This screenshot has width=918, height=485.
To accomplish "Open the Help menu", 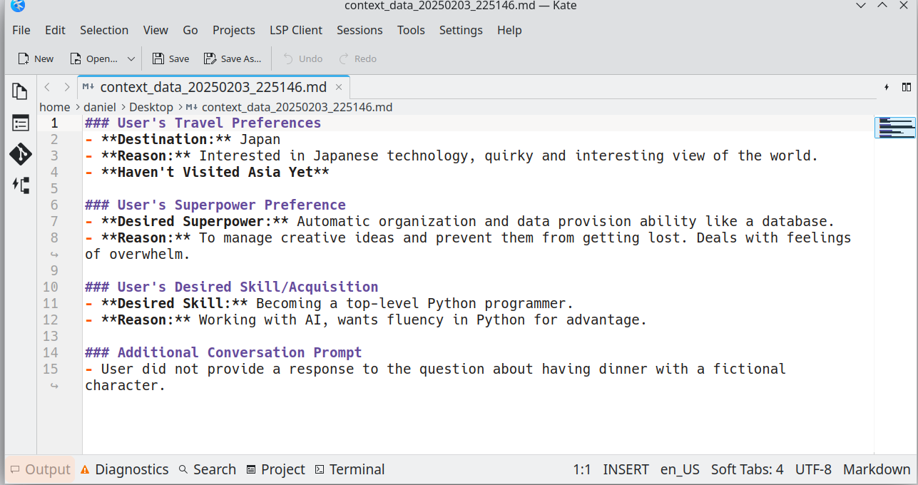I will coord(509,30).
